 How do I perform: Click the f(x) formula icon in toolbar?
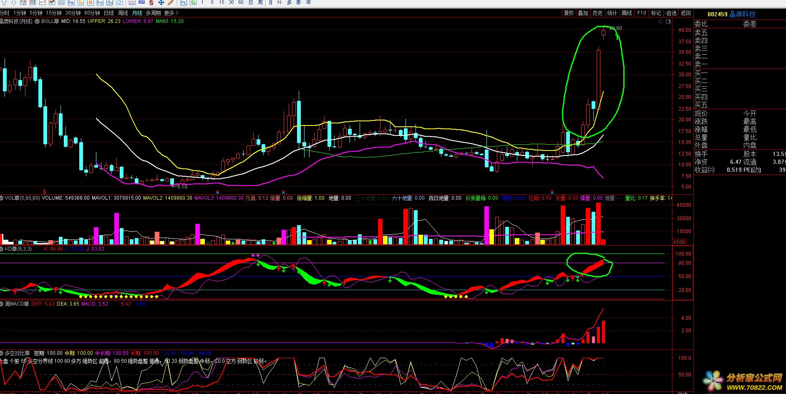tap(110, 3)
